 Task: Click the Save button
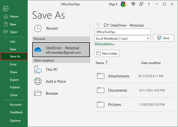coord(163,38)
